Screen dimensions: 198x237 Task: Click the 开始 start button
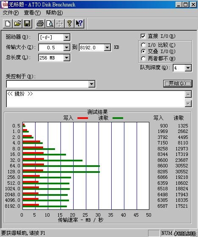pos(178,84)
